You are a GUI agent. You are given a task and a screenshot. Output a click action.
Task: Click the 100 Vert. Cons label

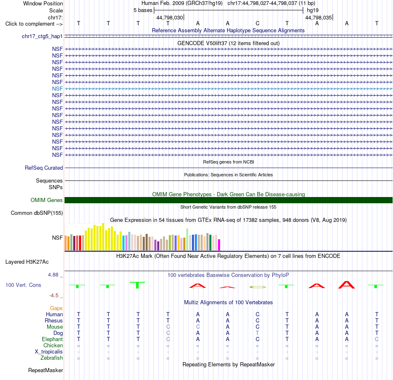23,285
